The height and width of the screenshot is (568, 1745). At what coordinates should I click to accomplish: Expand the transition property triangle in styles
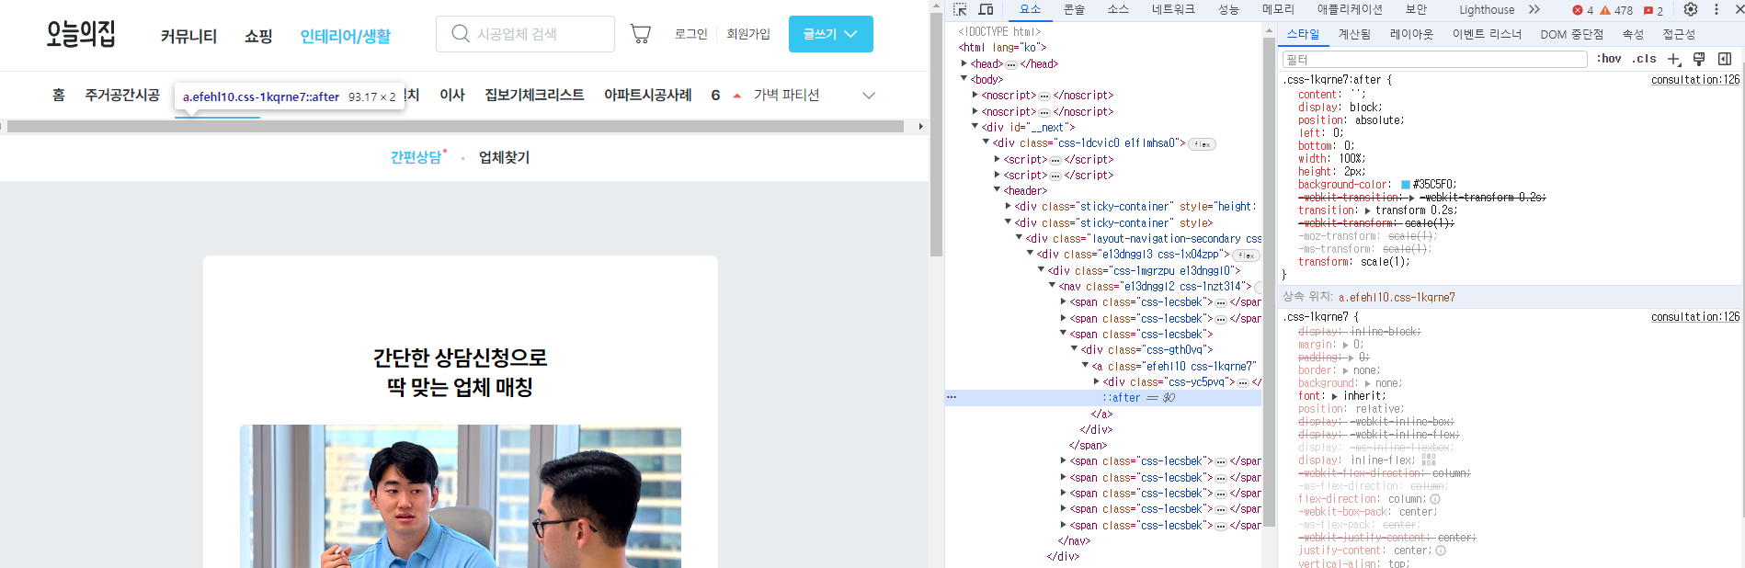tap(1368, 210)
